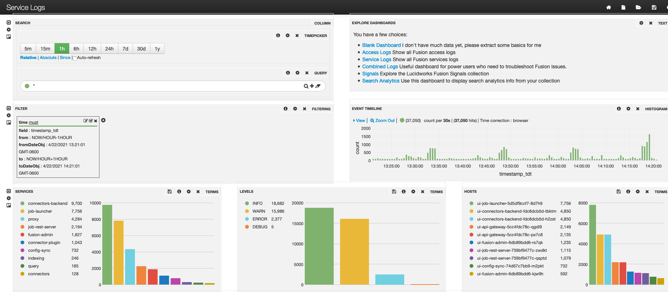Viewport: 668px width, 292px height.
Task: Open the Search Analytics dashboard
Action: pyautogui.click(x=381, y=81)
